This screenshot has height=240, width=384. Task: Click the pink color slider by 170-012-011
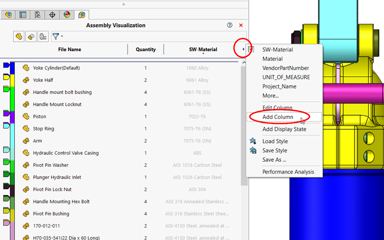(x=6, y=222)
